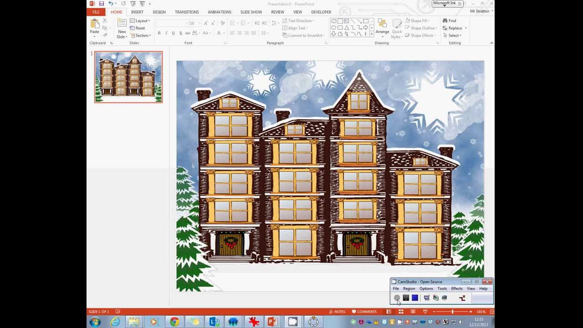
Task: Switch to the SLIDE SHOW ribbon tab
Action: click(251, 12)
